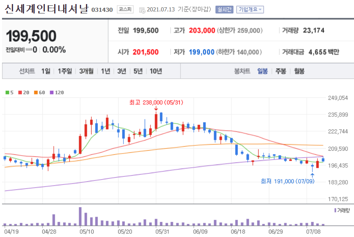The image size is (354, 237).
Task: Click the 상한가 259,000 text
Action: tap(240, 31)
